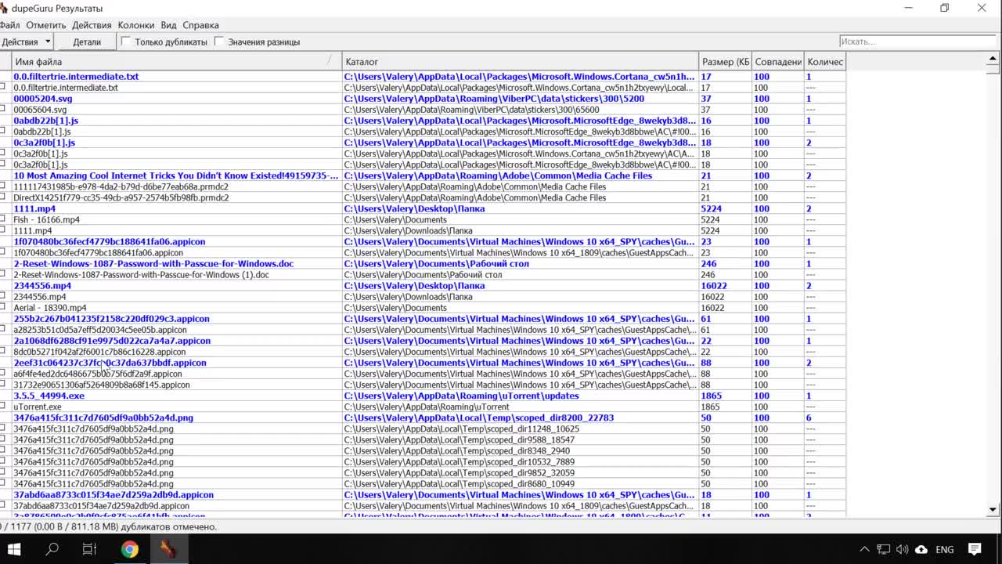Launch Google Chrome from taskbar
This screenshot has height=564, width=1002.
(130, 549)
